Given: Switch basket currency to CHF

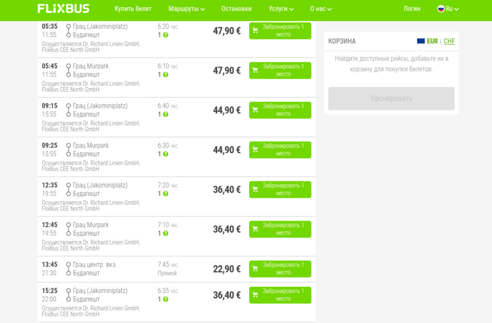Looking at the screenshot, I should pyautogui.click(x=449, y=41).
